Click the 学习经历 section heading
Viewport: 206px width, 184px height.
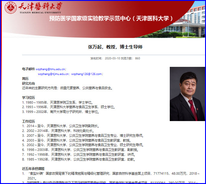point(28,98)
